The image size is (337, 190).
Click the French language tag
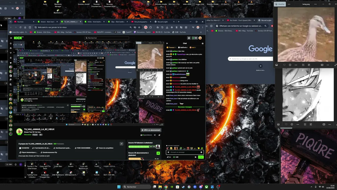click(x=35, y=135)
